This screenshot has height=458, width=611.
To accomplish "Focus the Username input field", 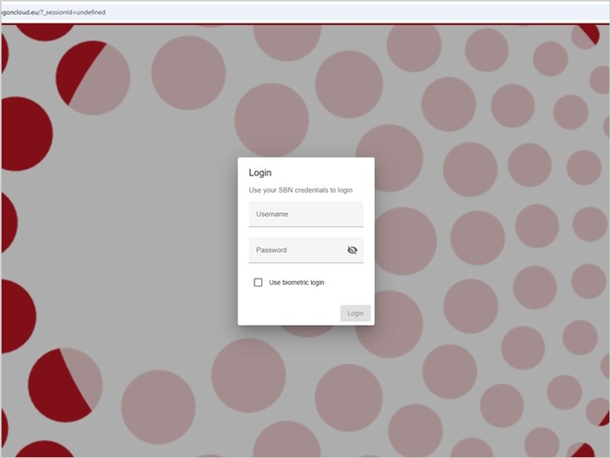I will (305, 214).
